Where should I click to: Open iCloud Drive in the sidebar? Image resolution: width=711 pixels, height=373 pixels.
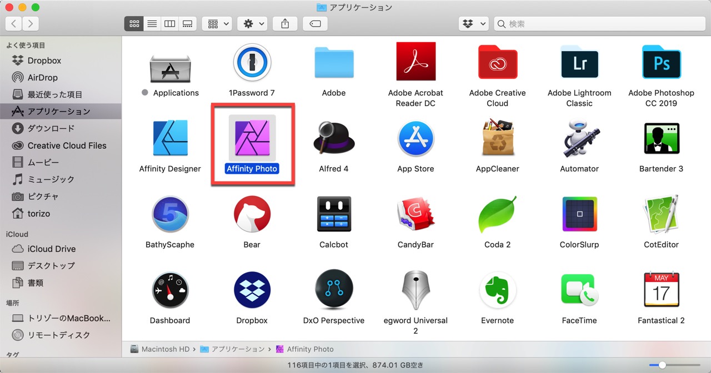pyautogui.click(x=61, y=249)
